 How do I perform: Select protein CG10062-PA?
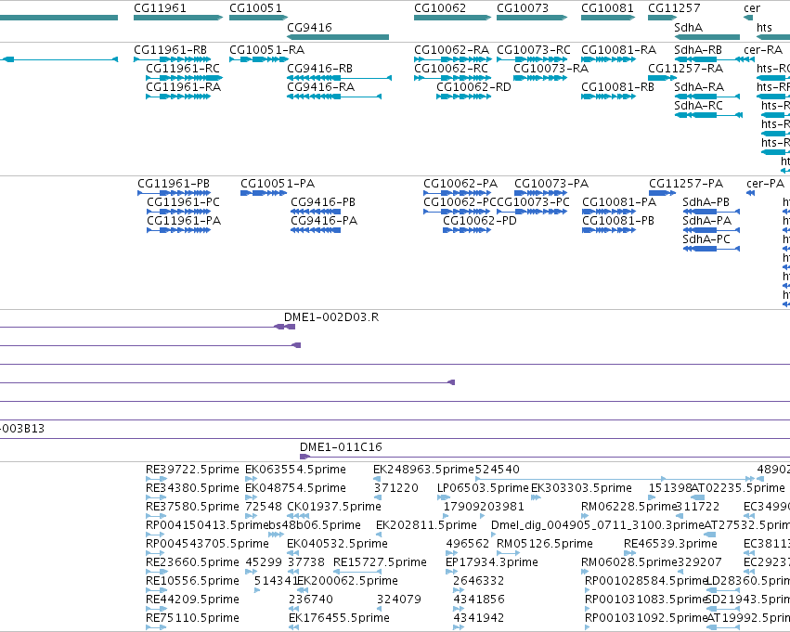point(457,193)
